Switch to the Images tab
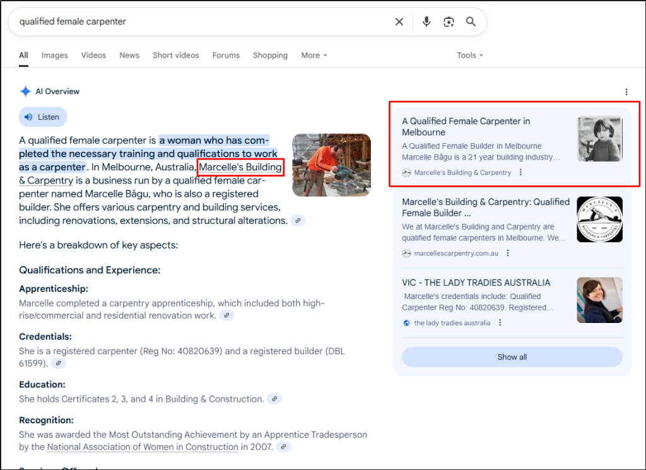This screenshot has width=646, height=470. [x=54, y=56]
